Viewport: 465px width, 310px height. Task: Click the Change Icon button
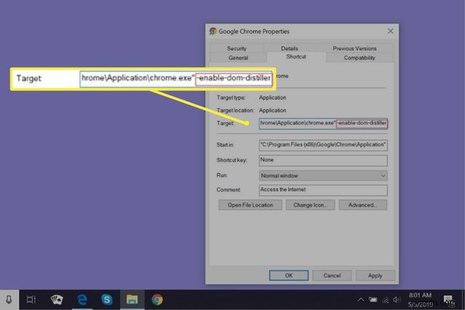coord(310,205)
